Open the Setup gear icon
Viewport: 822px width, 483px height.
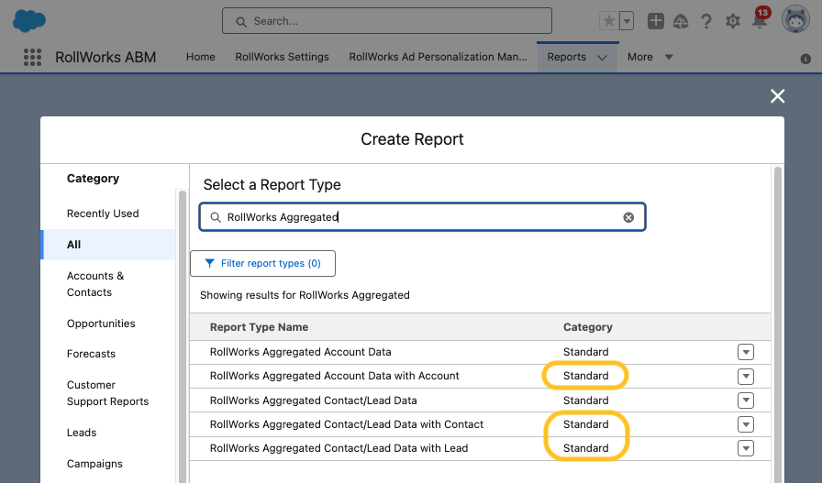click(732, 21)
